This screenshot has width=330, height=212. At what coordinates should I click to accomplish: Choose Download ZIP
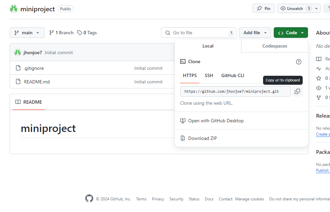coord(241,138)
